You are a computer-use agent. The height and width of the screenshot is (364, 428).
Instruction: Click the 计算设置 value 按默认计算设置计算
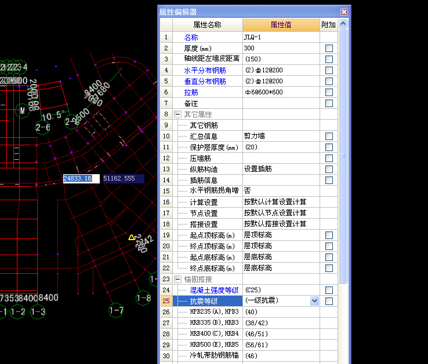[281, 202]
